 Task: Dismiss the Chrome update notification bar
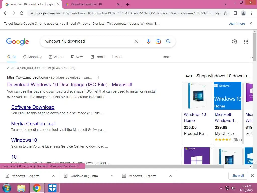pos(251,23)
